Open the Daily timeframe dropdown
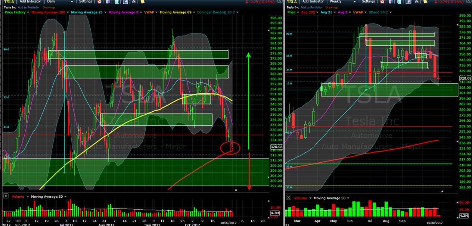This screenshot has width=472, height=226. click(60, 1)
